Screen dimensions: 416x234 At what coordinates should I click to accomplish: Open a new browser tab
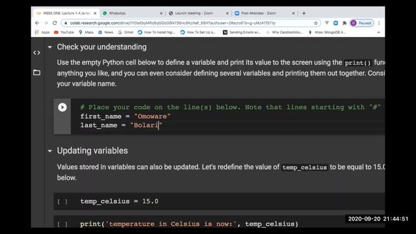[x=304, y=13]
